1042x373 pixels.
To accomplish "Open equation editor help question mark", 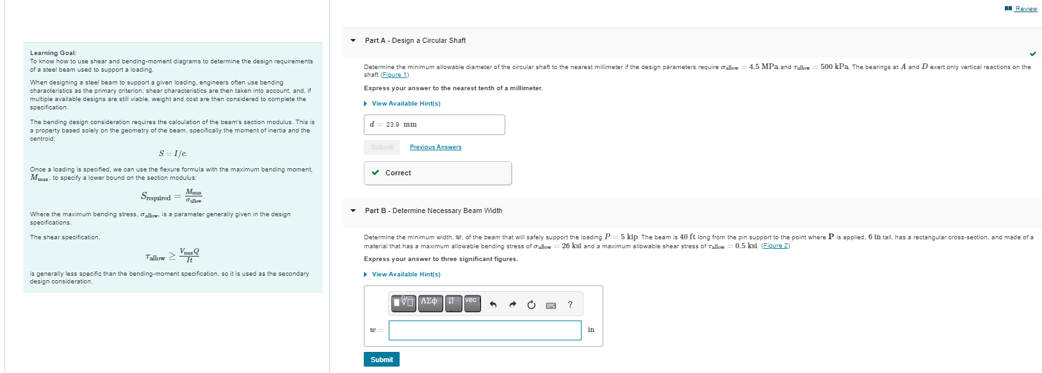I will tap(569, 304).
